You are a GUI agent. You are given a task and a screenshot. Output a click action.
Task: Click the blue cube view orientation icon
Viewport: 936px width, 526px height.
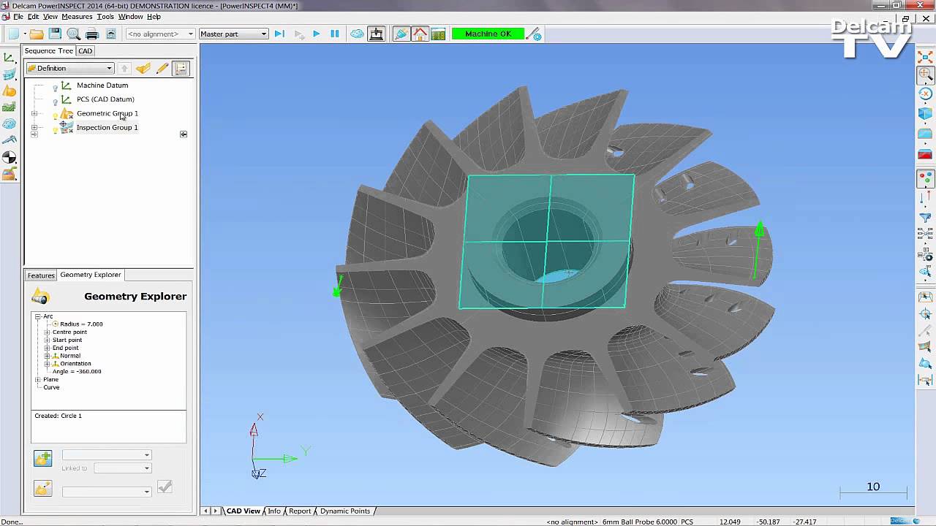[926, 114]
